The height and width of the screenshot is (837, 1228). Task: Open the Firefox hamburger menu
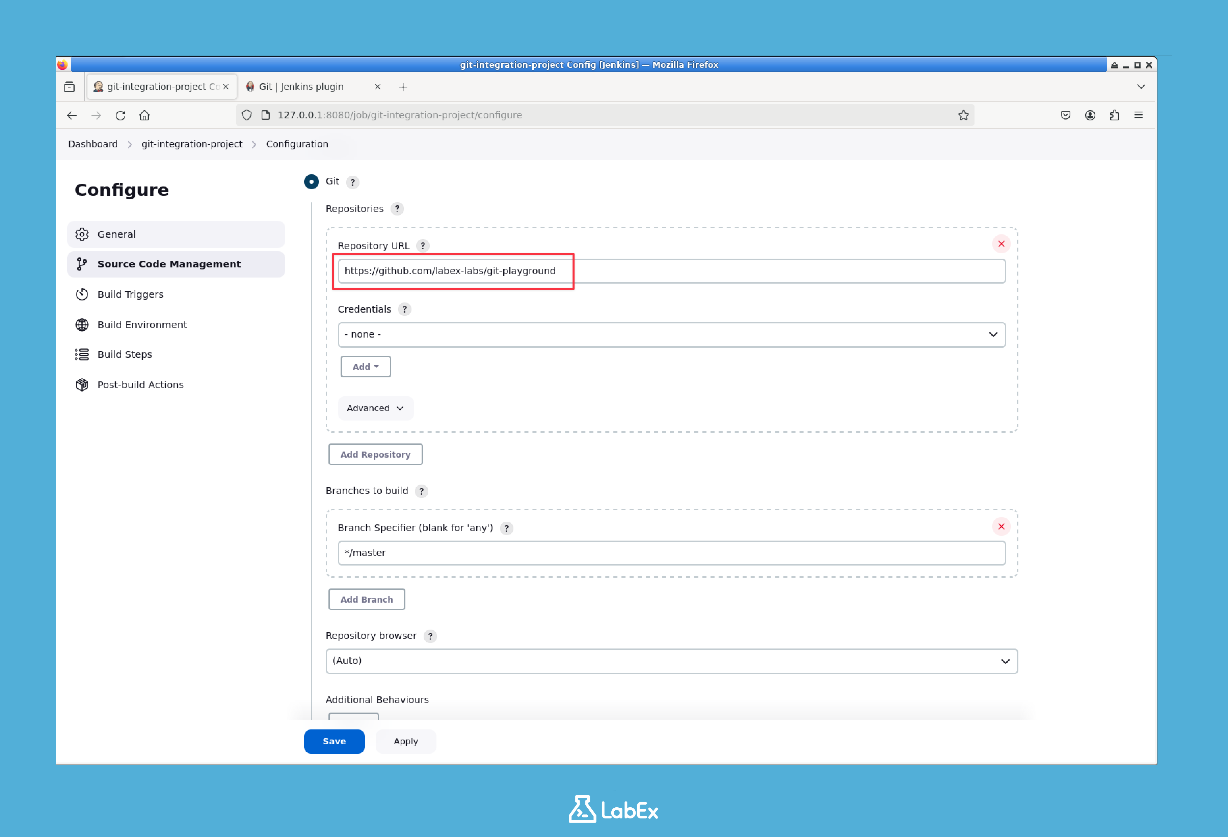(1139, 115)
